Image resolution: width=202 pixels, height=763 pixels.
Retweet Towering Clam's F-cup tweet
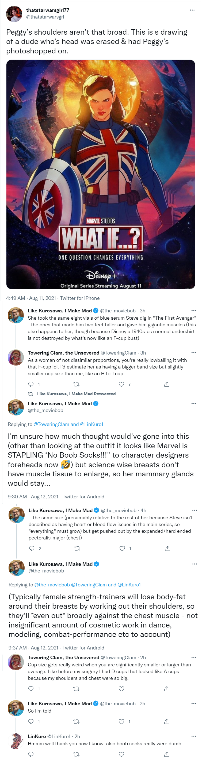click(76, 384)
